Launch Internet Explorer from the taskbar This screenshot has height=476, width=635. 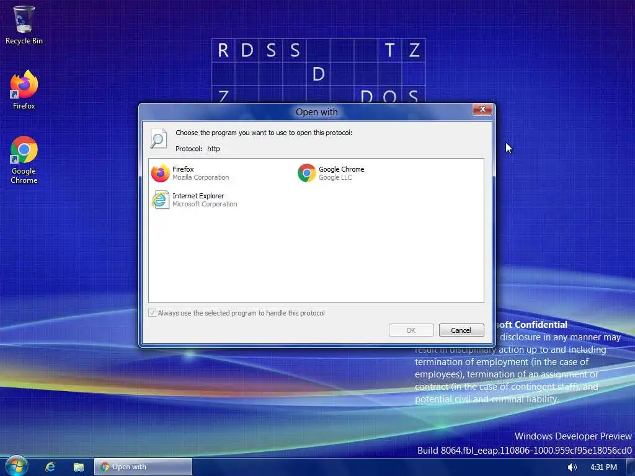(50, 467)
